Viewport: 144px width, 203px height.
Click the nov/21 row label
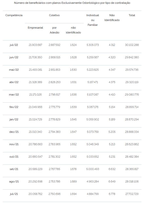coord(14,144)
